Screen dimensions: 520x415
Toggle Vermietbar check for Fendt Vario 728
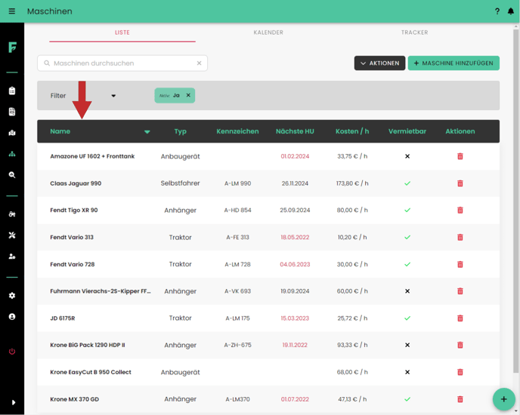(407, 264)
